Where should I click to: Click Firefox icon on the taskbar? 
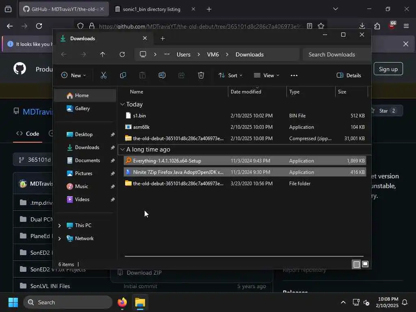tap(122, 302)
